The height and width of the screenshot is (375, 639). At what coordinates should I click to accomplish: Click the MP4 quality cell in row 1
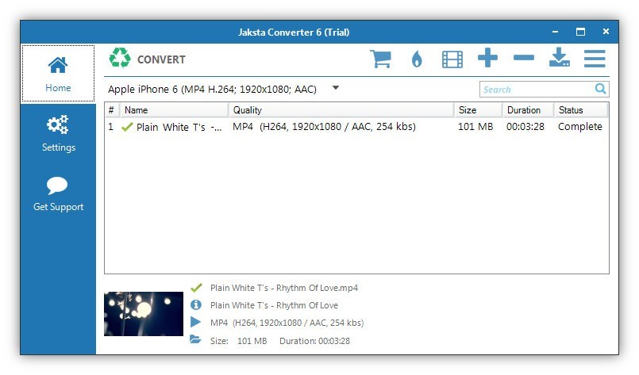pos(324,127)
